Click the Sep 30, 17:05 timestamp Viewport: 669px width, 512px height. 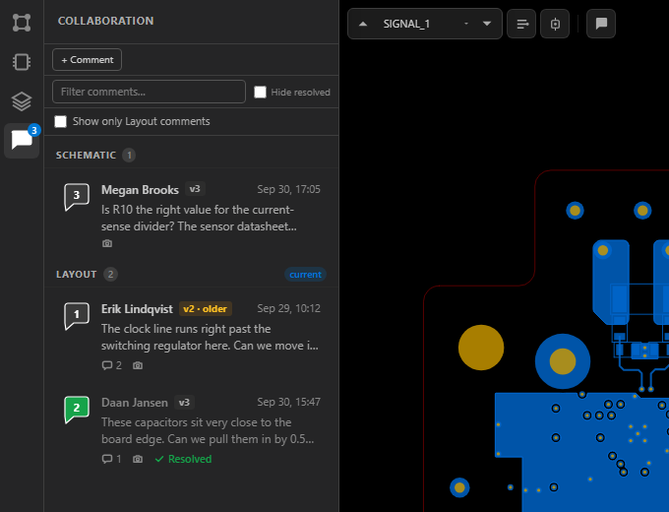[288, 189]
